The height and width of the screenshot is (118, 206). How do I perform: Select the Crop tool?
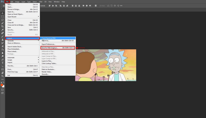pos(2,26)
